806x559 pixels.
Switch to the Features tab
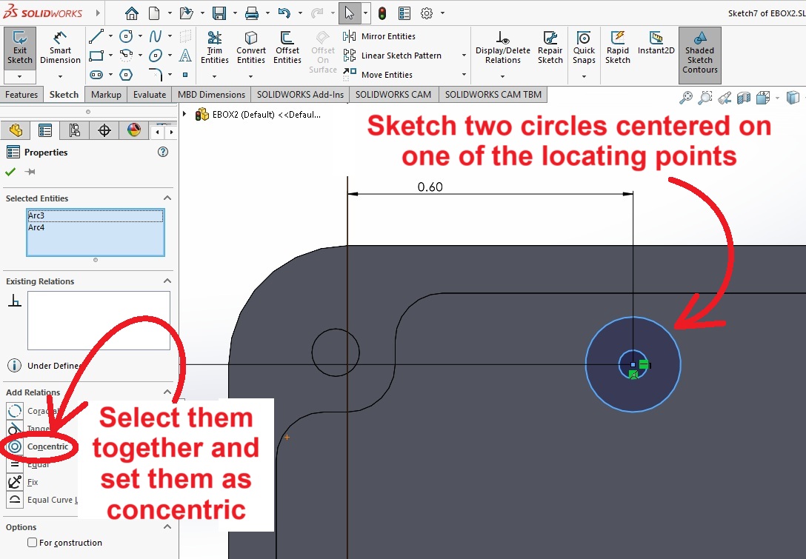[x=21, y=95]
